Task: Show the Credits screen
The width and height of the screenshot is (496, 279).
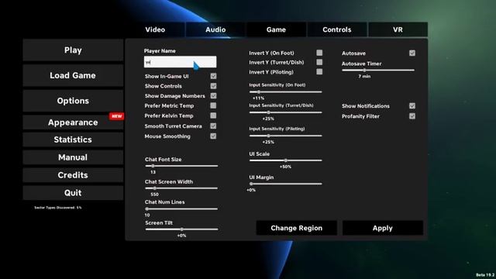Action: pos(73,175)
